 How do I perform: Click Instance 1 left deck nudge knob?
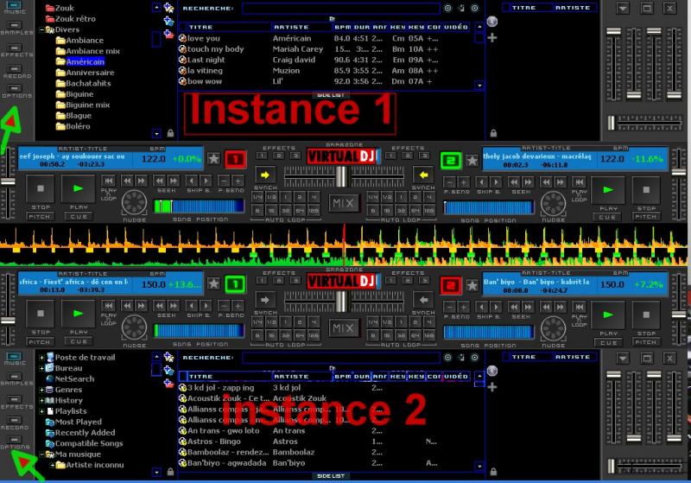coord(134,203)
